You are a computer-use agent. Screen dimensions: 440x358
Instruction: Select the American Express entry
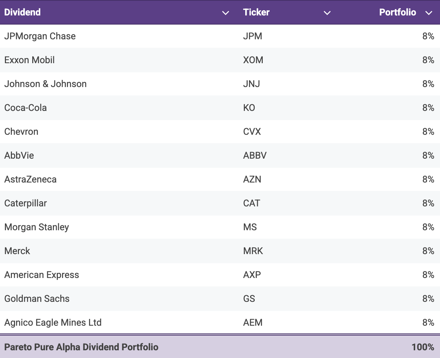coord(42,275)
